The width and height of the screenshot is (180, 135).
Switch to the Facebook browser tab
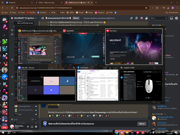pyautogui.click(x=19, y=3)
